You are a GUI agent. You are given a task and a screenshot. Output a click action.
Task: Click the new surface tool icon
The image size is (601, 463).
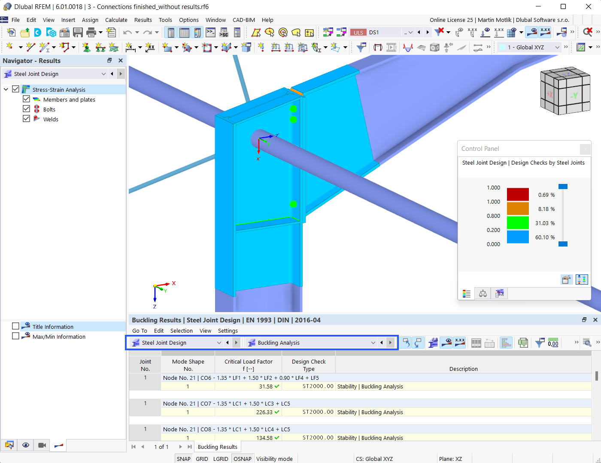click(167, 47)
